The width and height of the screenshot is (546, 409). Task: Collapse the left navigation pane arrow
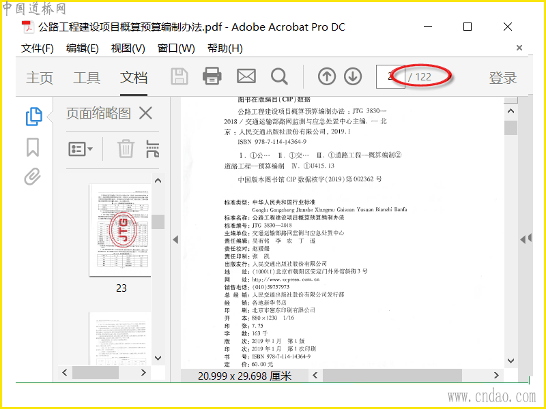(175, 239)
